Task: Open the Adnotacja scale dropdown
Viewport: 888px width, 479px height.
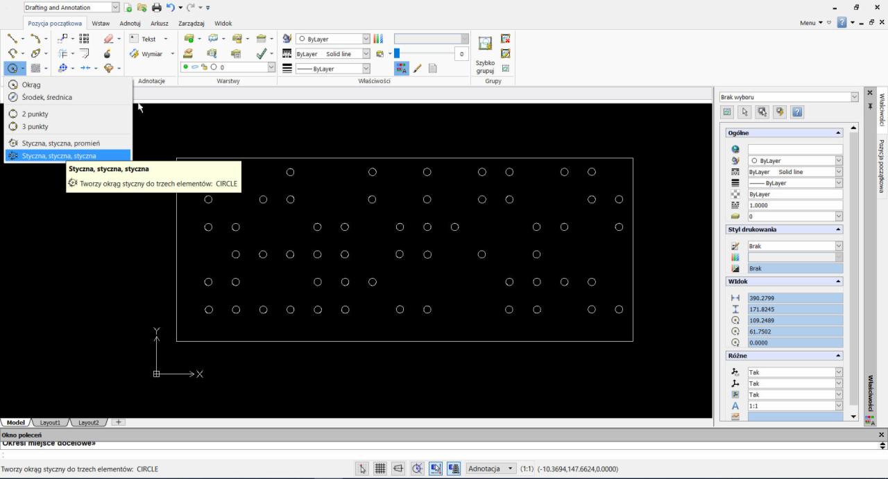Action: pos(492,469)
